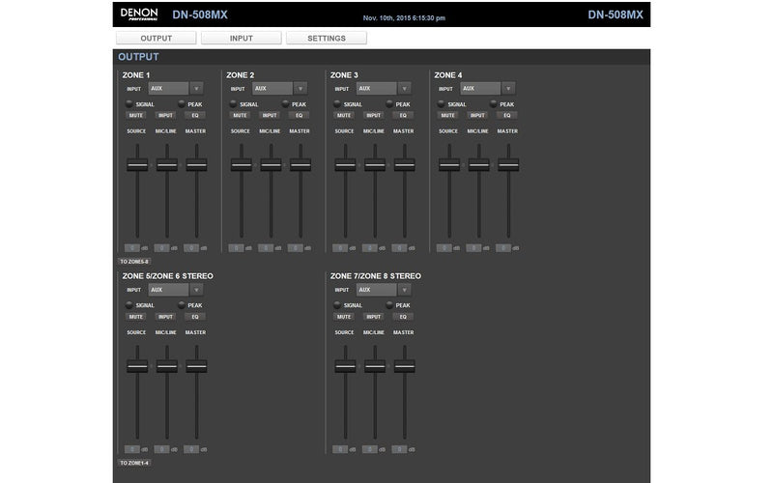This screenshot has width=773, height=483.
Task: Mute Zone 1 output
Action: (x=136, y=115)
